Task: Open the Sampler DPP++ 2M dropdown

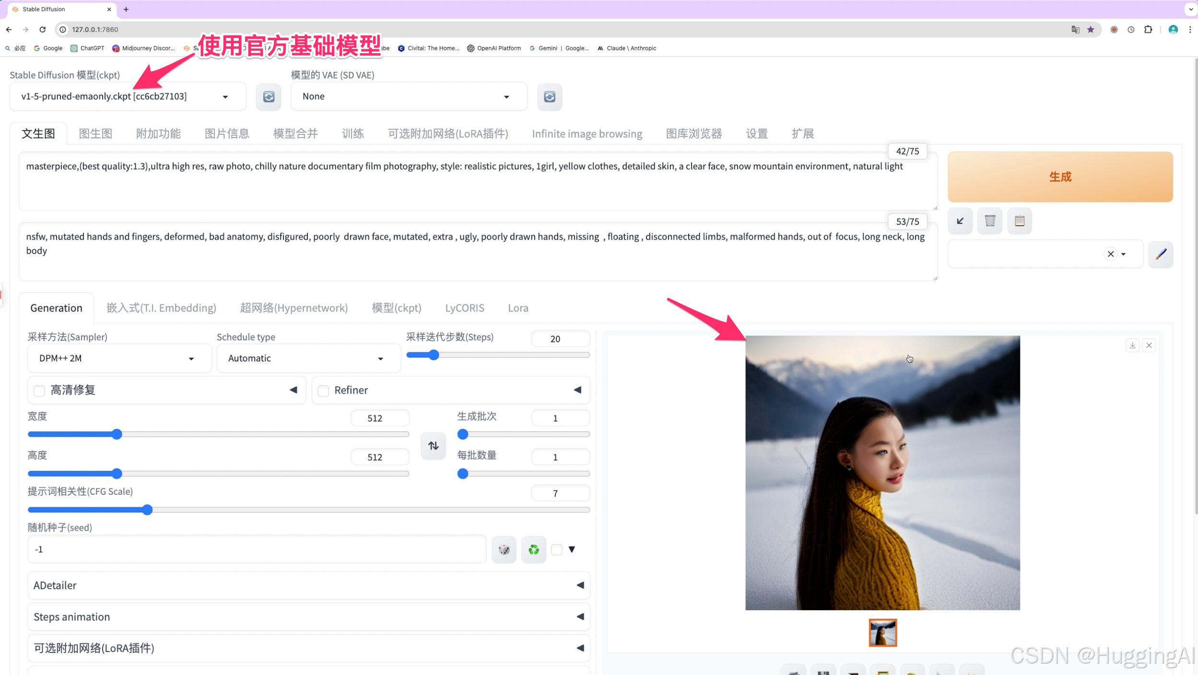Action: click(x=114, y=358)
